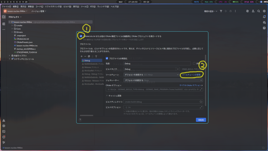Open Search Everywhere magnifier icon
The width and height of the screenshot is (268, 151).
click(x=259, y=11)
